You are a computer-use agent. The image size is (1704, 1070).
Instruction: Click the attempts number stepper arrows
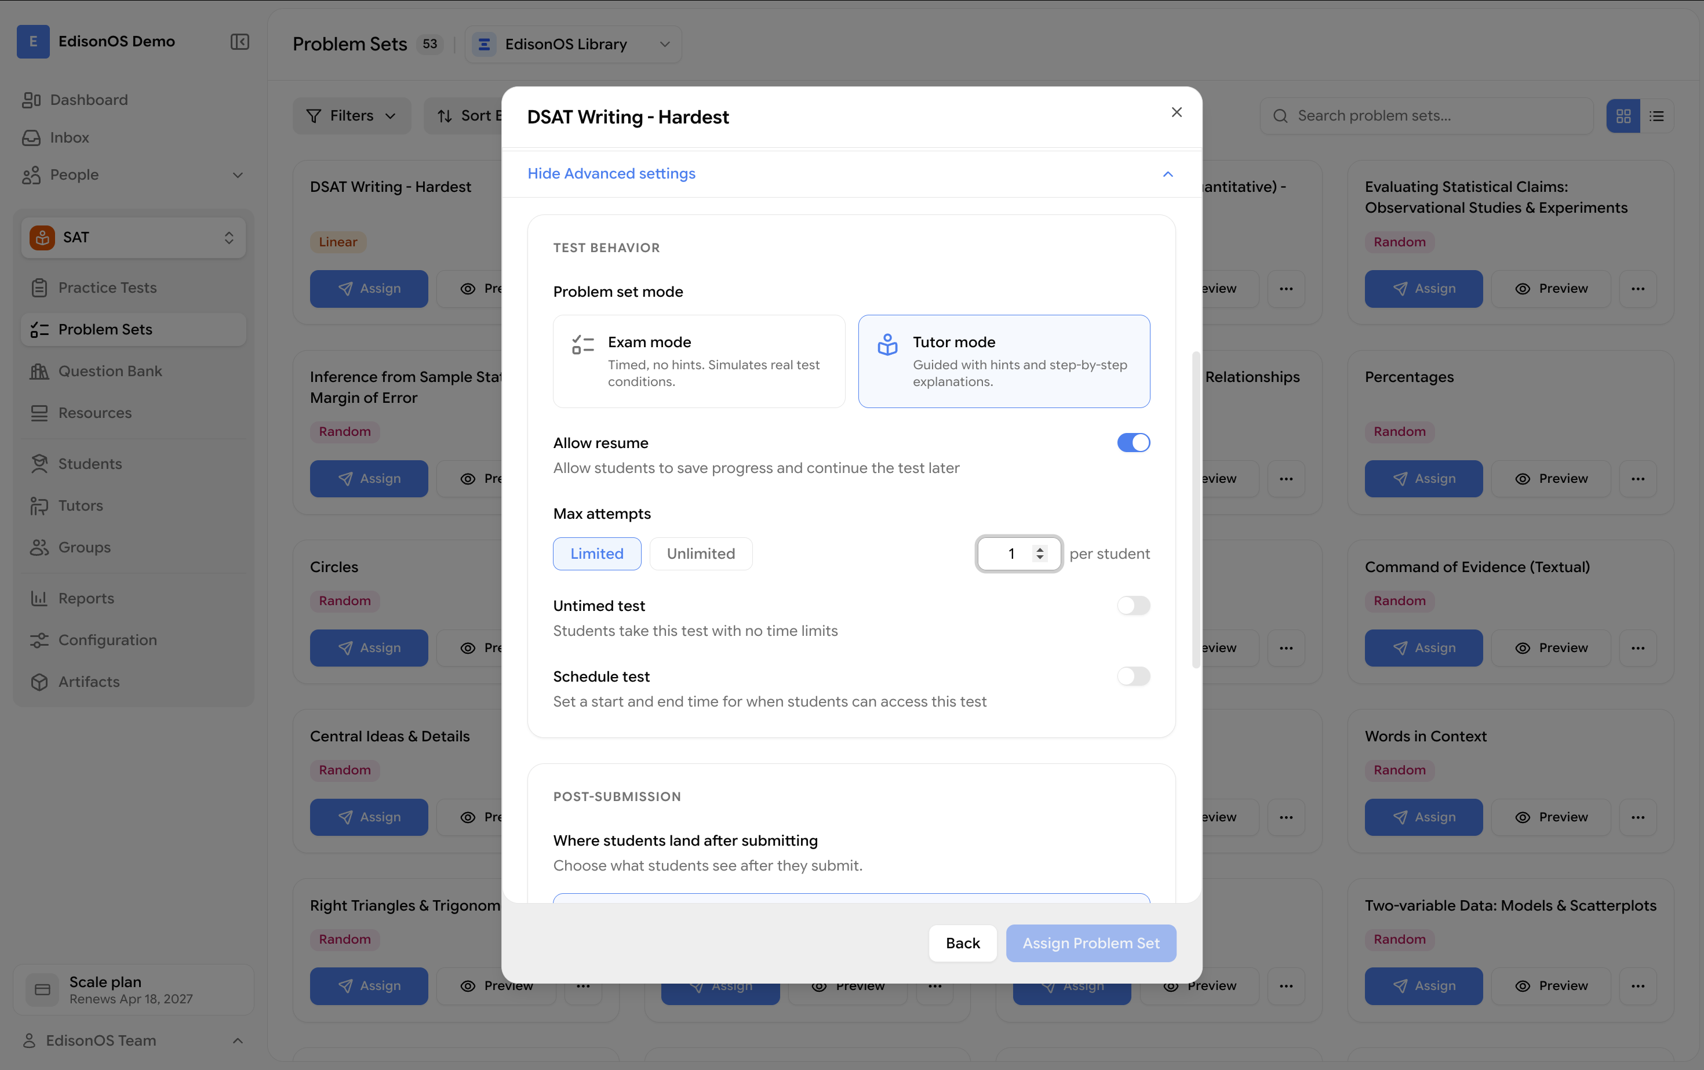(x=1040, y=554)
